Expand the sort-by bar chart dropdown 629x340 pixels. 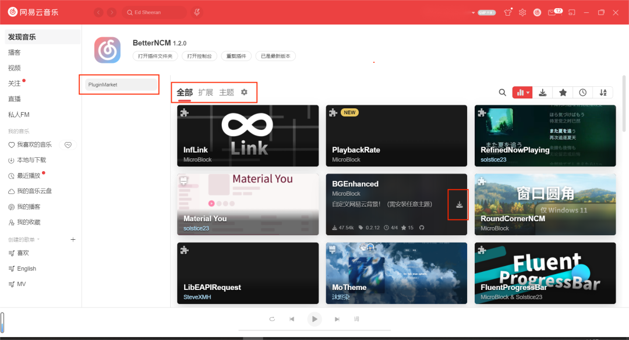522,93
